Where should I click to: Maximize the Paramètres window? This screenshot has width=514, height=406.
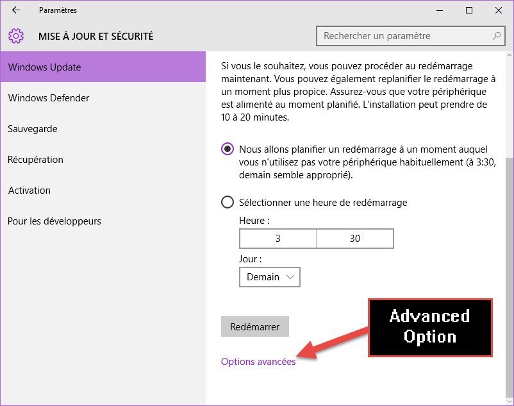pos(469,10)
